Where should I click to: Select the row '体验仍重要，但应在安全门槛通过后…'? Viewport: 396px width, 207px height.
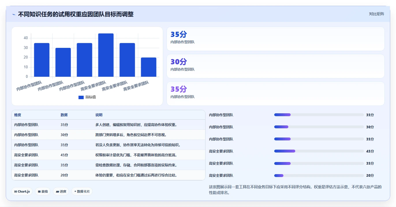[x=108, y=175]
